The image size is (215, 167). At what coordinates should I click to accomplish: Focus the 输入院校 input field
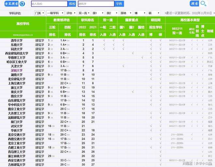coord(50,4)
